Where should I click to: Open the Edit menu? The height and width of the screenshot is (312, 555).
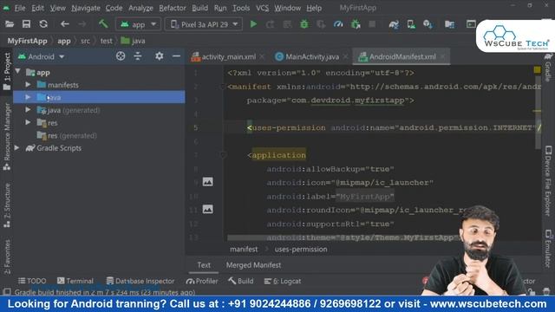coord(37,8)
